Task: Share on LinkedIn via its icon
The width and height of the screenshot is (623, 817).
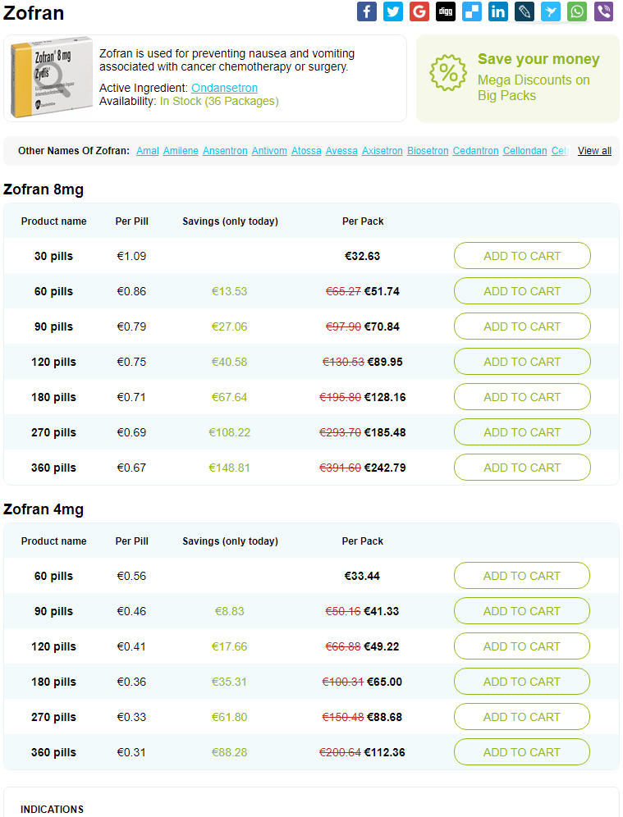Action: click(x=498, y=11)
